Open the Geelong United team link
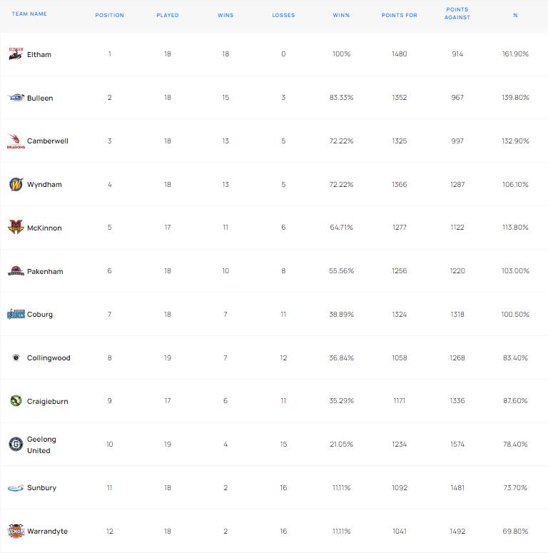The image size is (548, 553). pos(41,445)
